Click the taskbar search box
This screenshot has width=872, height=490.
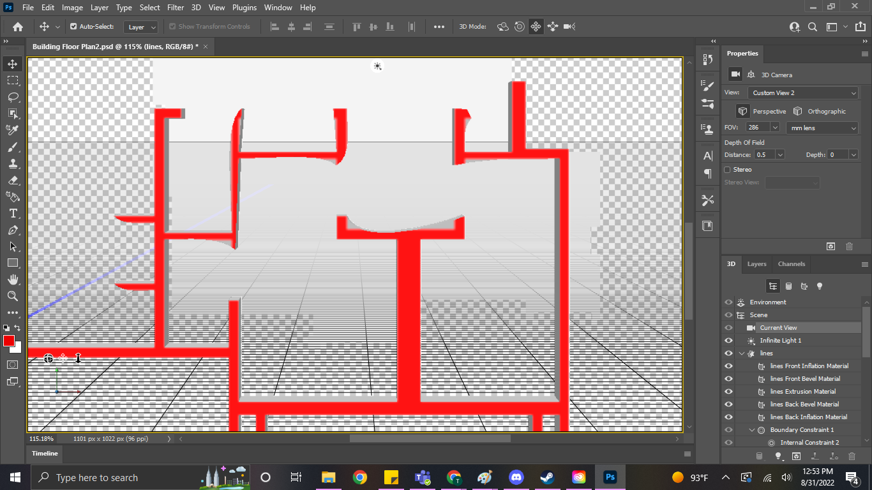pos(102,477)
